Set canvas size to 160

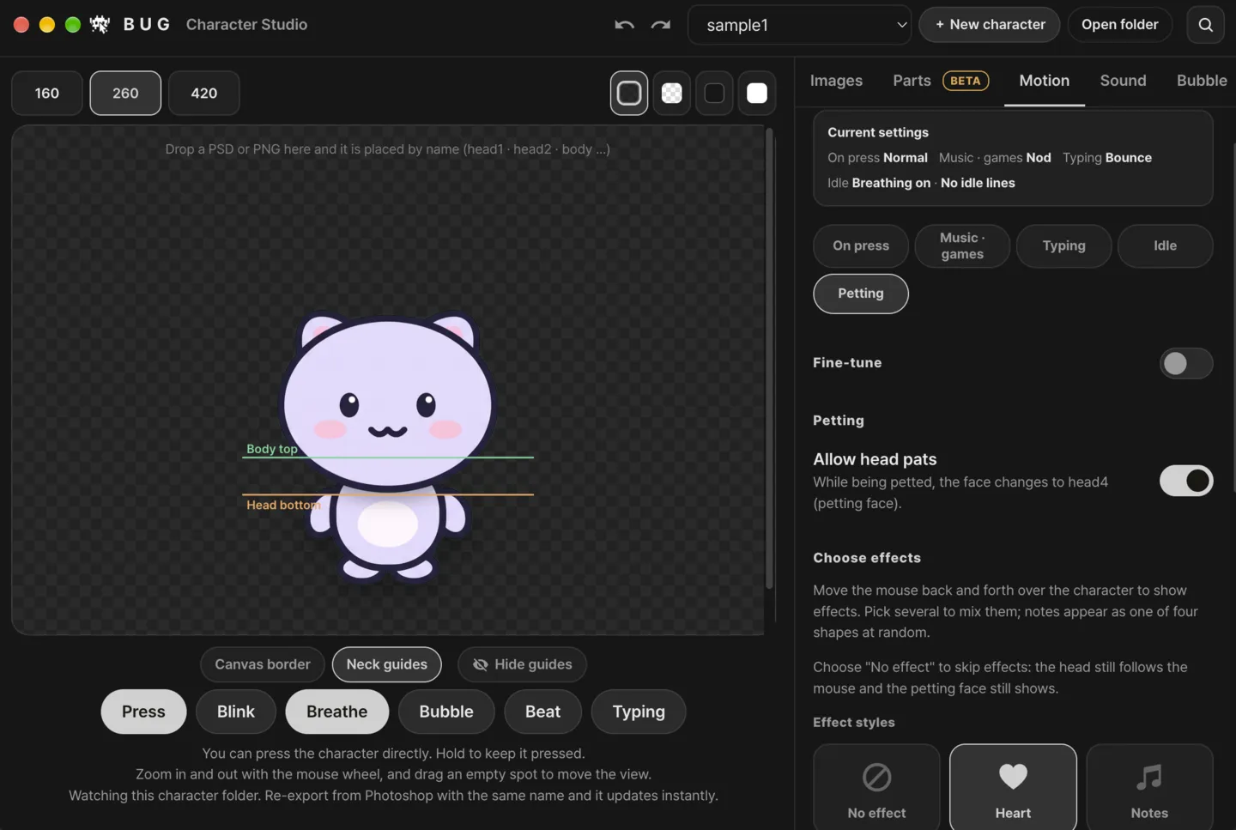pyautogui.click(x=47, y=93)
